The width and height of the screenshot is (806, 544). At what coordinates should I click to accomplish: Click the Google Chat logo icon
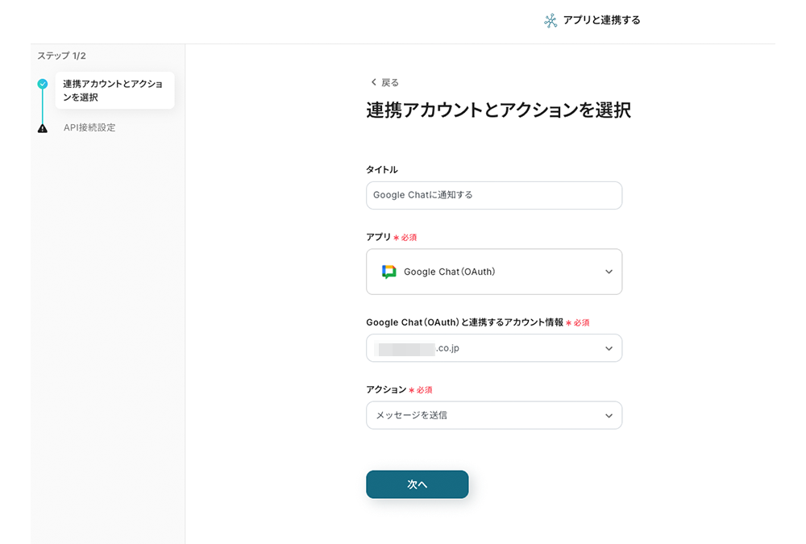pos(389,272)
